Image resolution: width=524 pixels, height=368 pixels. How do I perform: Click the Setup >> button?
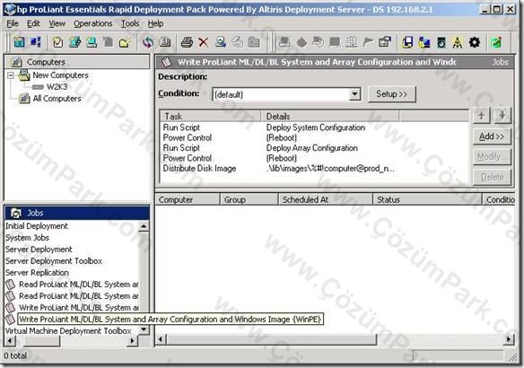click(392, 94)
